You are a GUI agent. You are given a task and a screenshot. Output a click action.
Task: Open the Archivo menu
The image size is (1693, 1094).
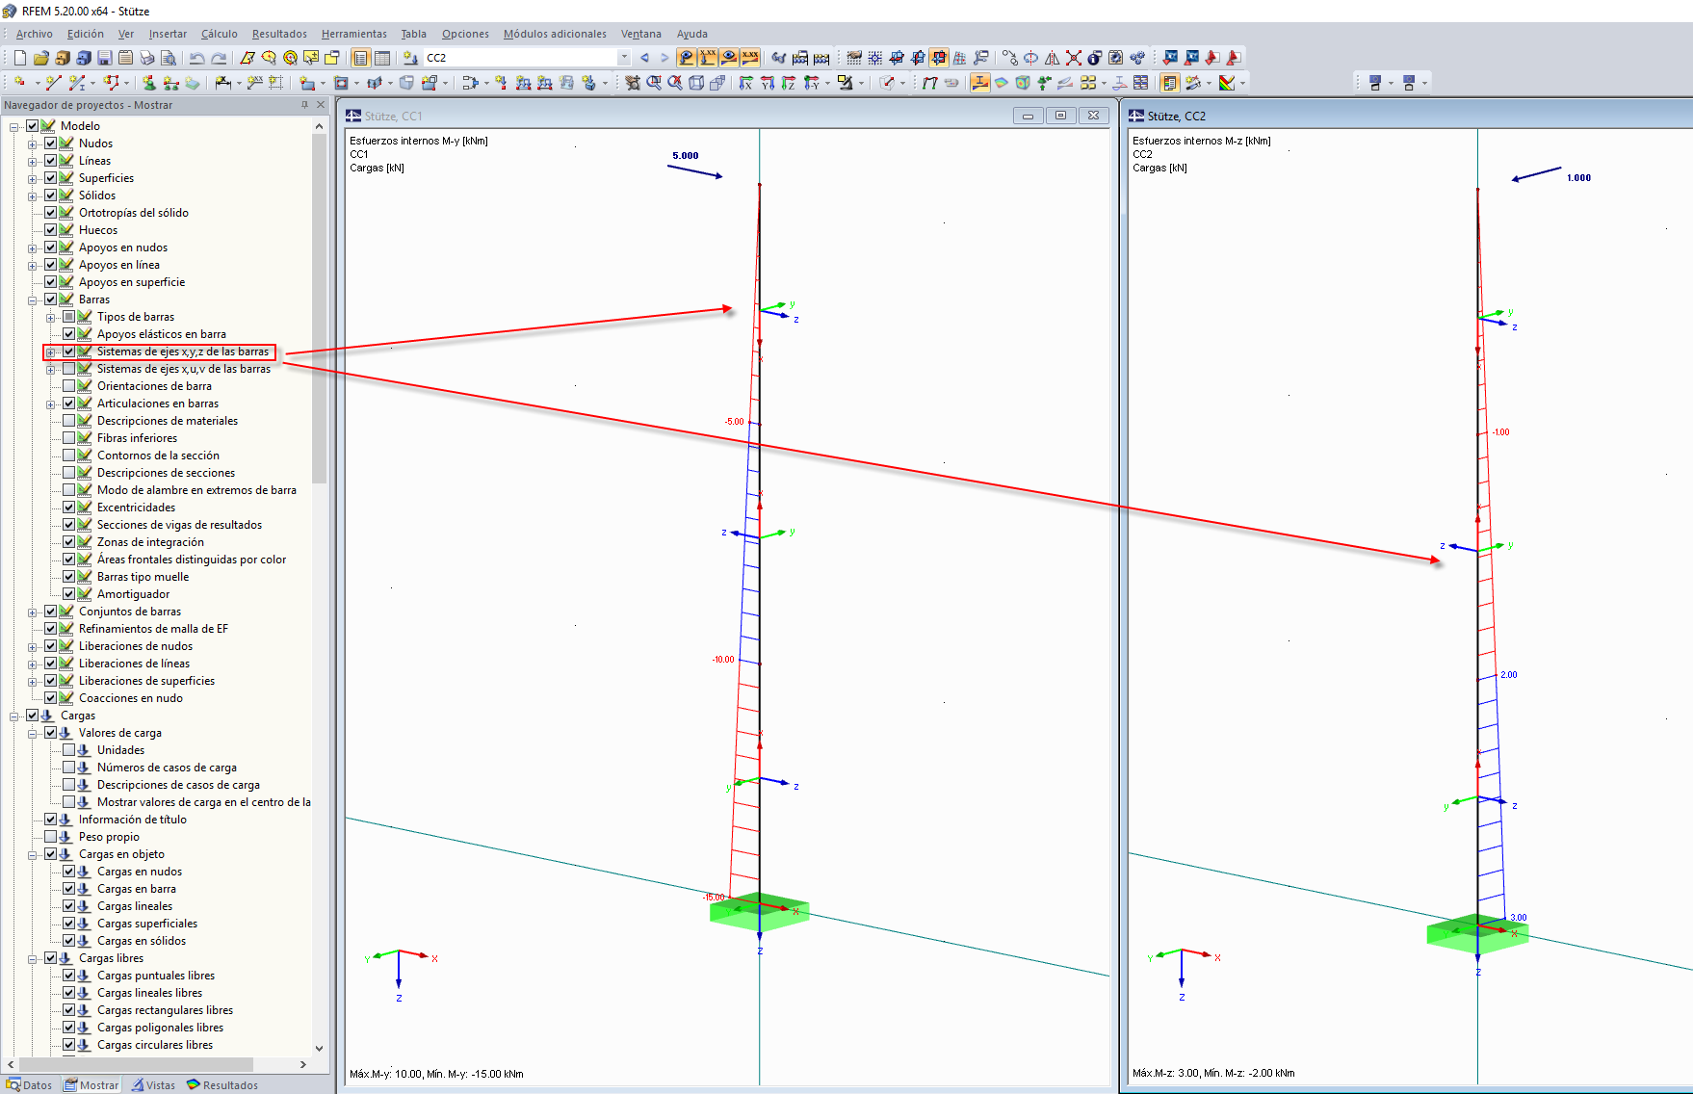(x=34, y=34)
